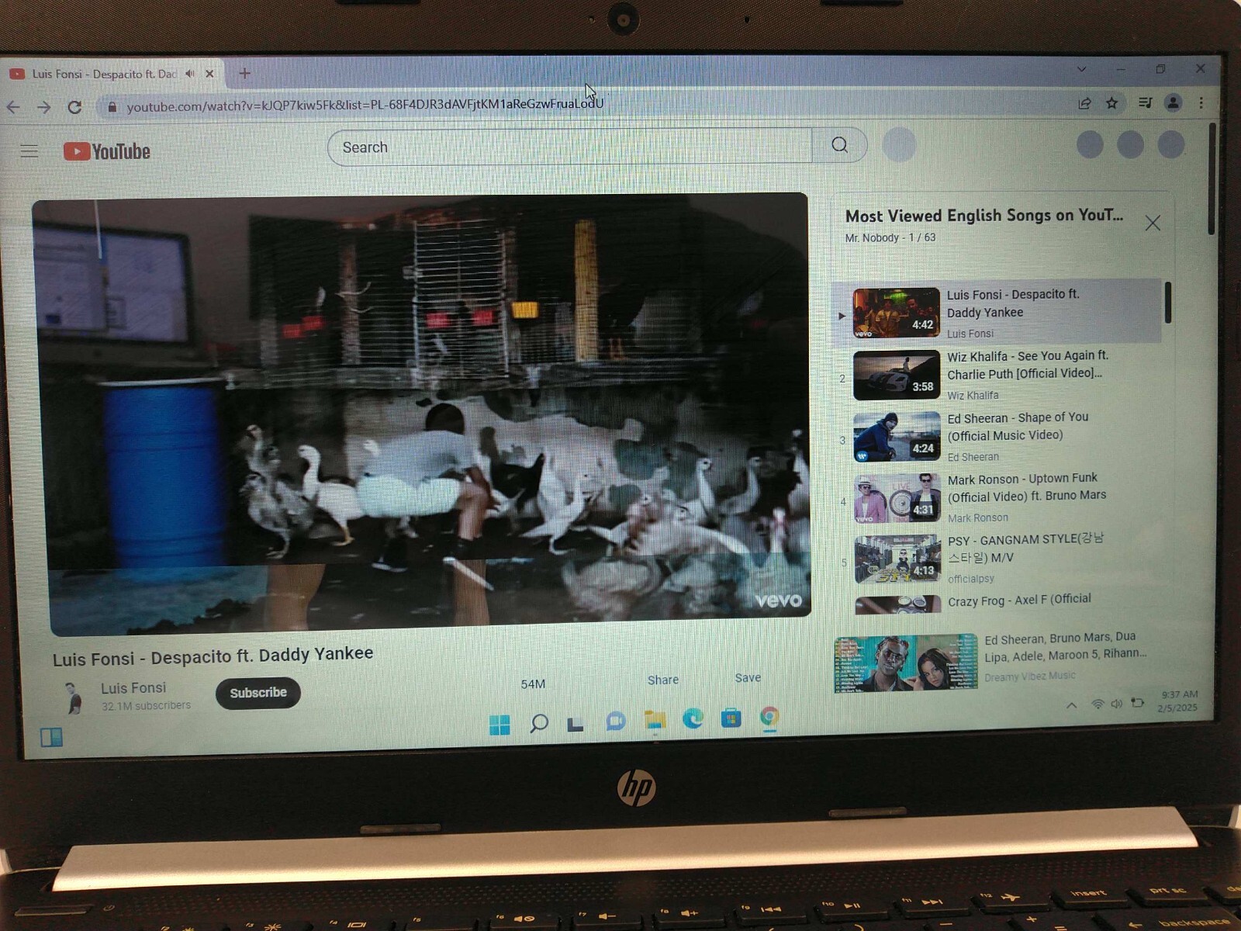
Task: Play the Wiz Khalifa See You Again thumbnail
Action: pos(897,376)
